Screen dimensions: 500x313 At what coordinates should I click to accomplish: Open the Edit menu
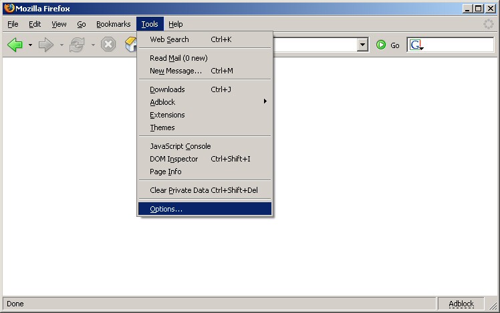(35, 24)
